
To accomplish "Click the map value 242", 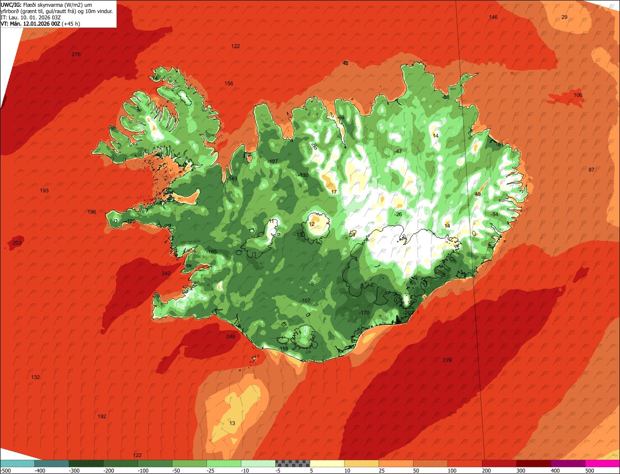I will click(x=166, y=273).
